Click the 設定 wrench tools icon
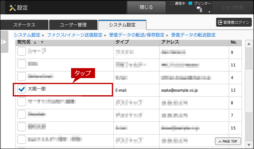This screenshot has height=149, width=254. [12, 8]
